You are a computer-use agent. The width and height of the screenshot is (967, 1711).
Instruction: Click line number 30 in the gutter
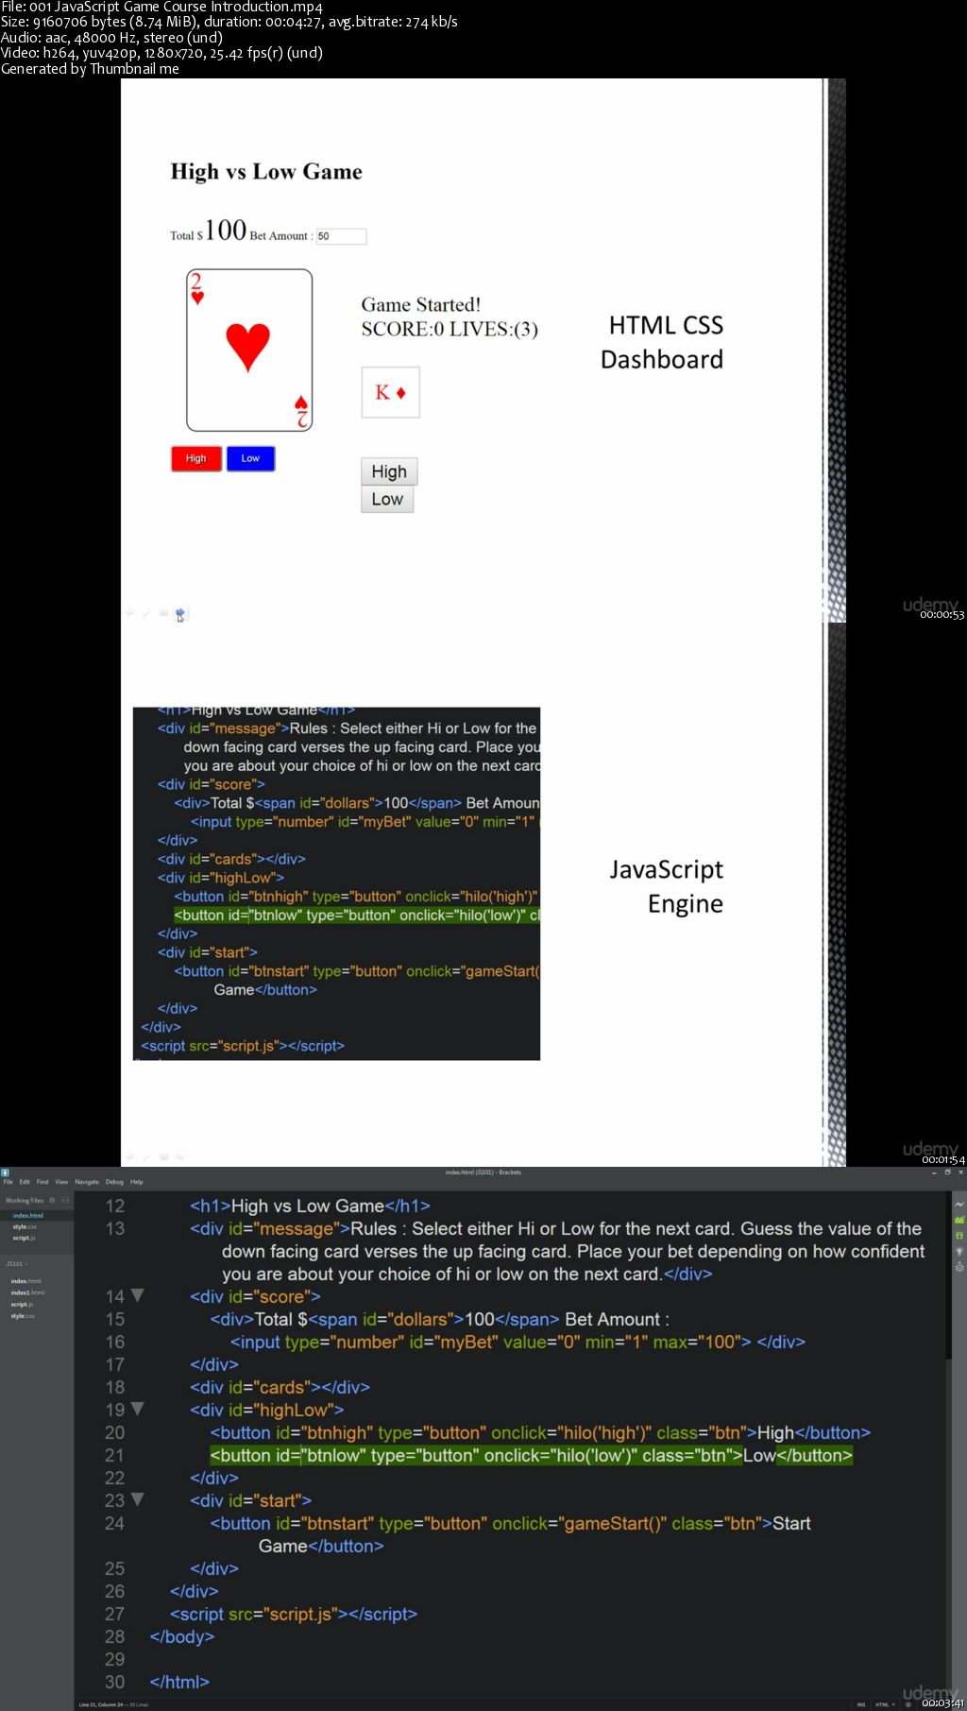(114, 1682)
